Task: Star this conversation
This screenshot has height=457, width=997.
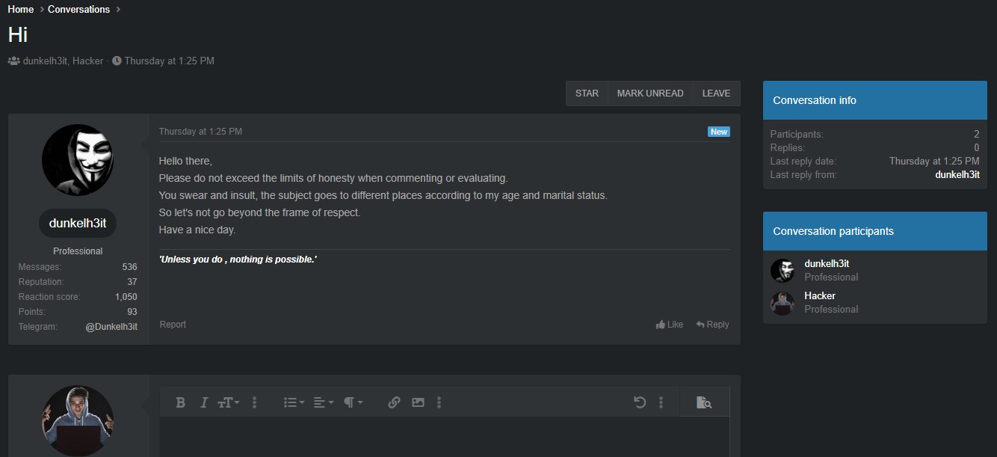Action: pos(587,93)
